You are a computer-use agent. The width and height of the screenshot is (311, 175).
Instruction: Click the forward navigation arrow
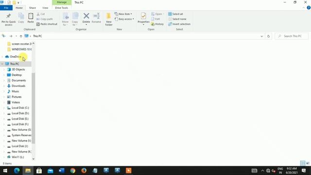point(11,36)
